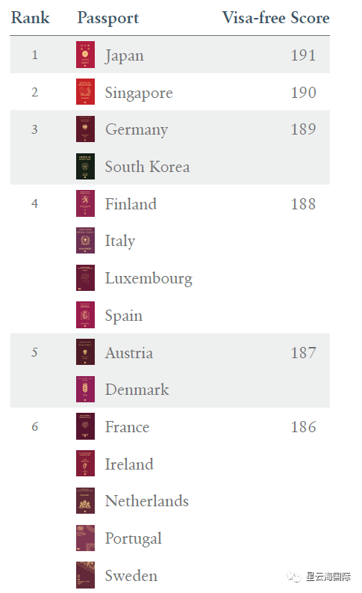362x593 pixels.
Task: Click the Visa-free Score column header
Action: (276, 18)
